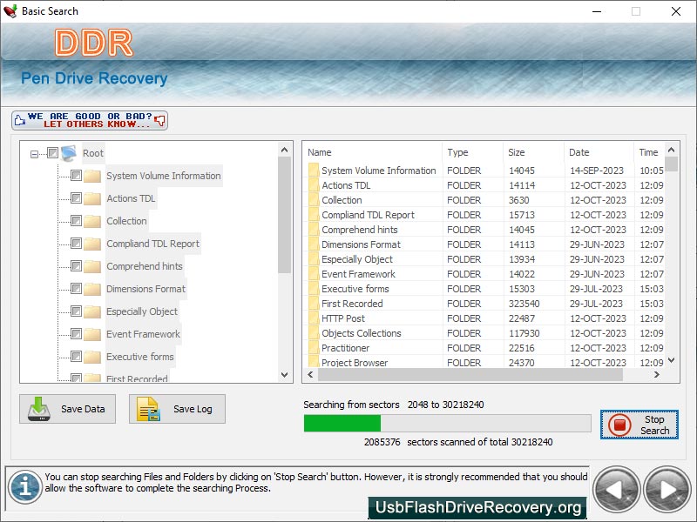Image resolution: width=697 pixels, height=522 pixels.
Task: Click file list scroll left arrow
Action: click(310, 375)
